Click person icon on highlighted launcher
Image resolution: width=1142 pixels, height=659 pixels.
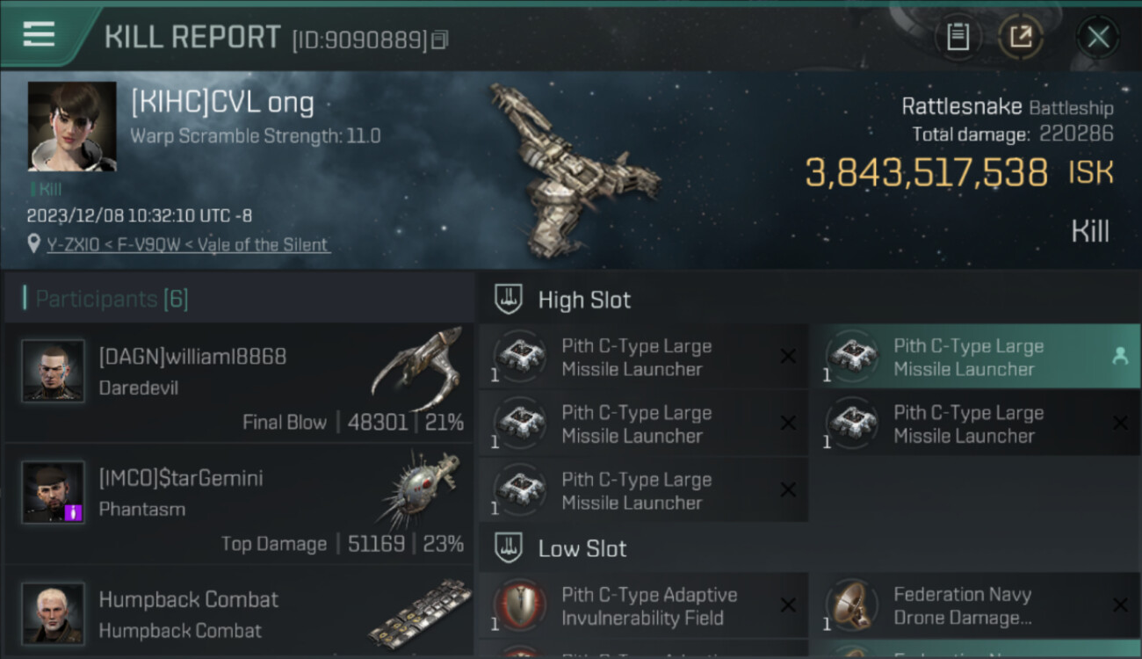coord(1120,356)
